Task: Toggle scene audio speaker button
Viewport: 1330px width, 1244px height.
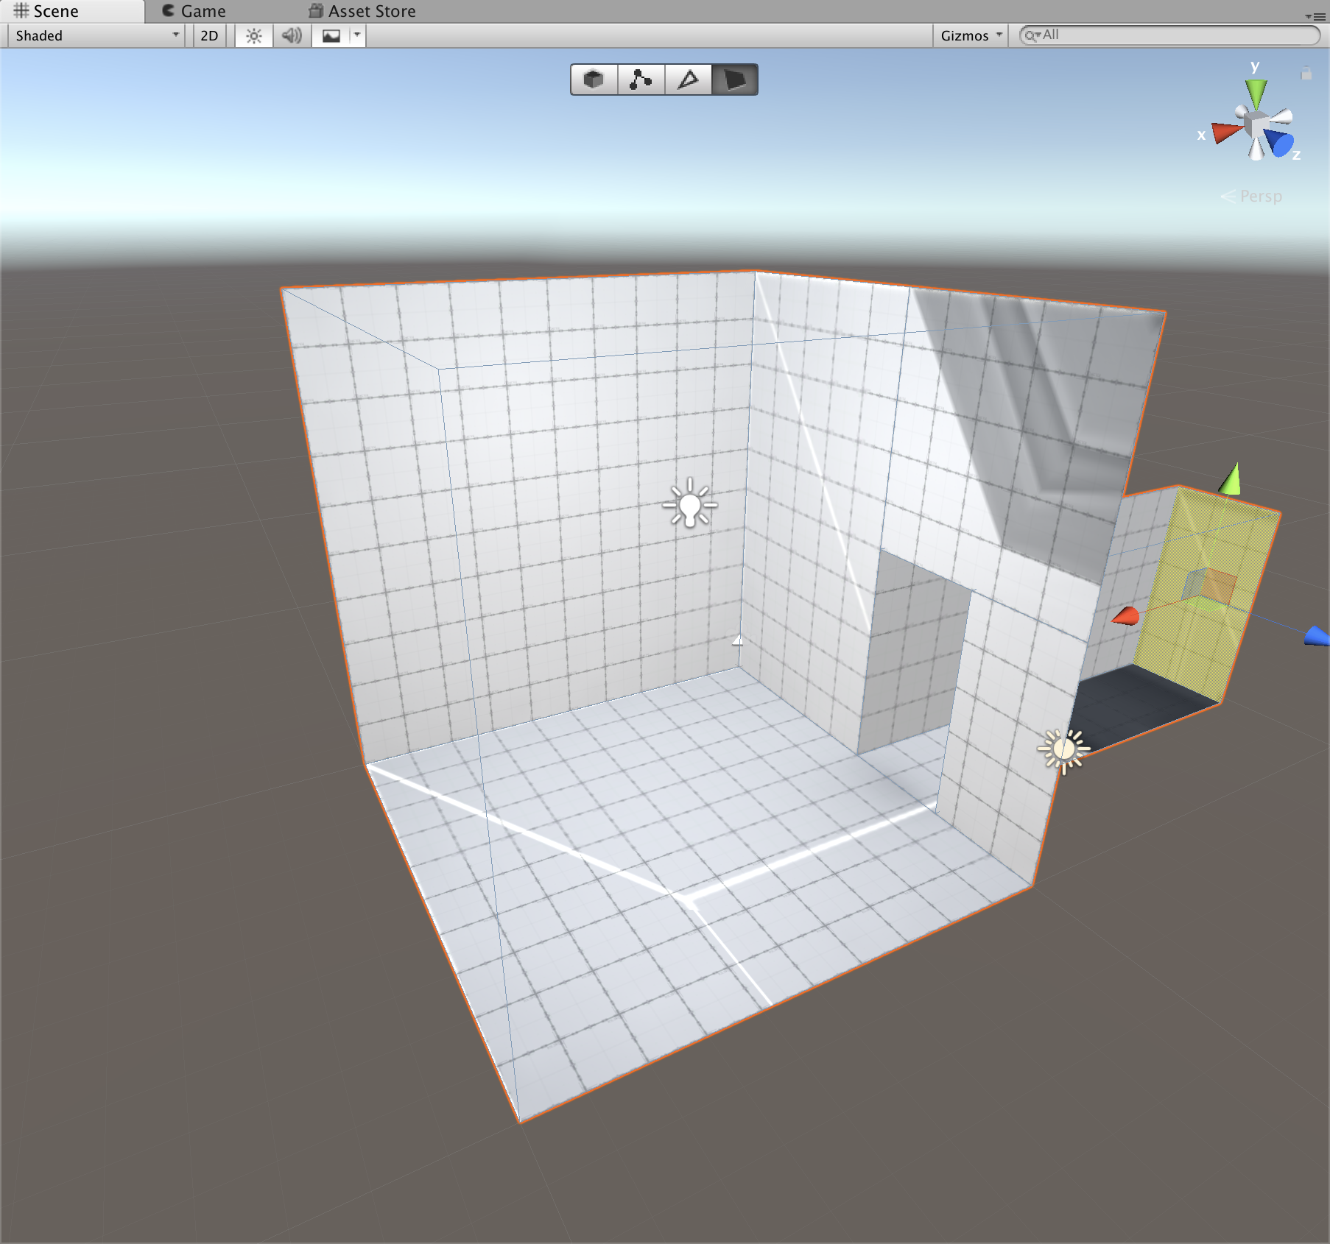Action: click(292, 36)
